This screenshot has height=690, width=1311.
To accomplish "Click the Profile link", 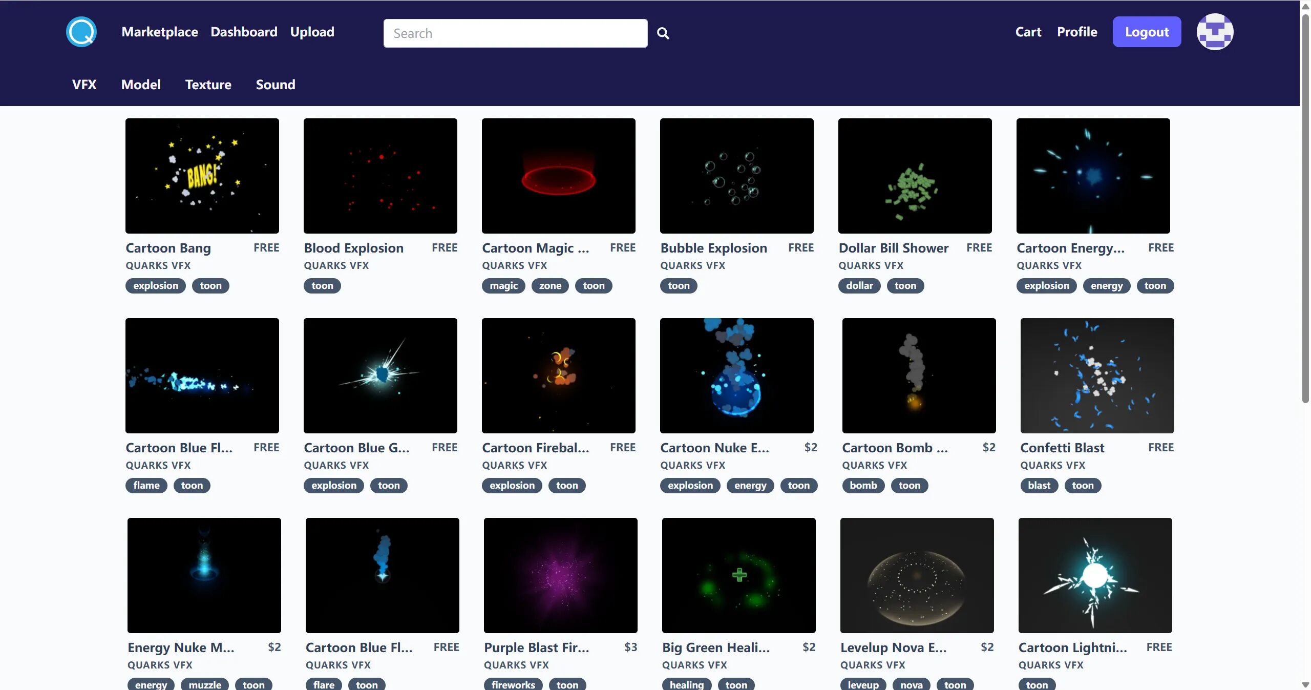I will click(x=1077, y=32).
